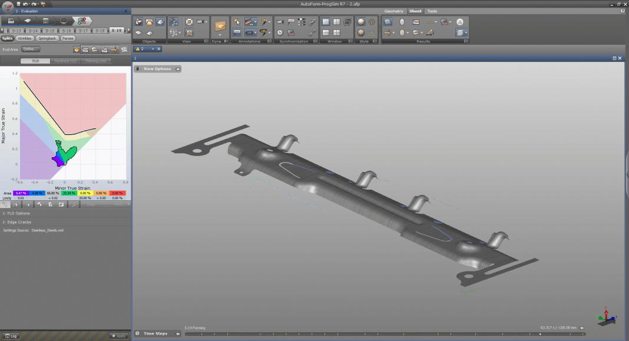This screenshot has width=629, height=341.
Task: Click the fit-to-view icon in View group
Action: 190,22
